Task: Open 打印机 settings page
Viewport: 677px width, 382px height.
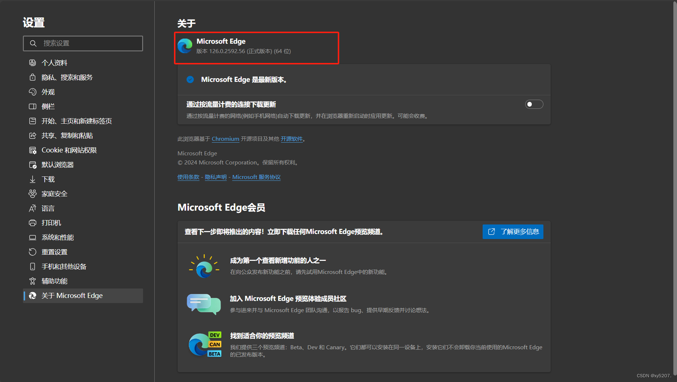Action: (x=83, y=223)
